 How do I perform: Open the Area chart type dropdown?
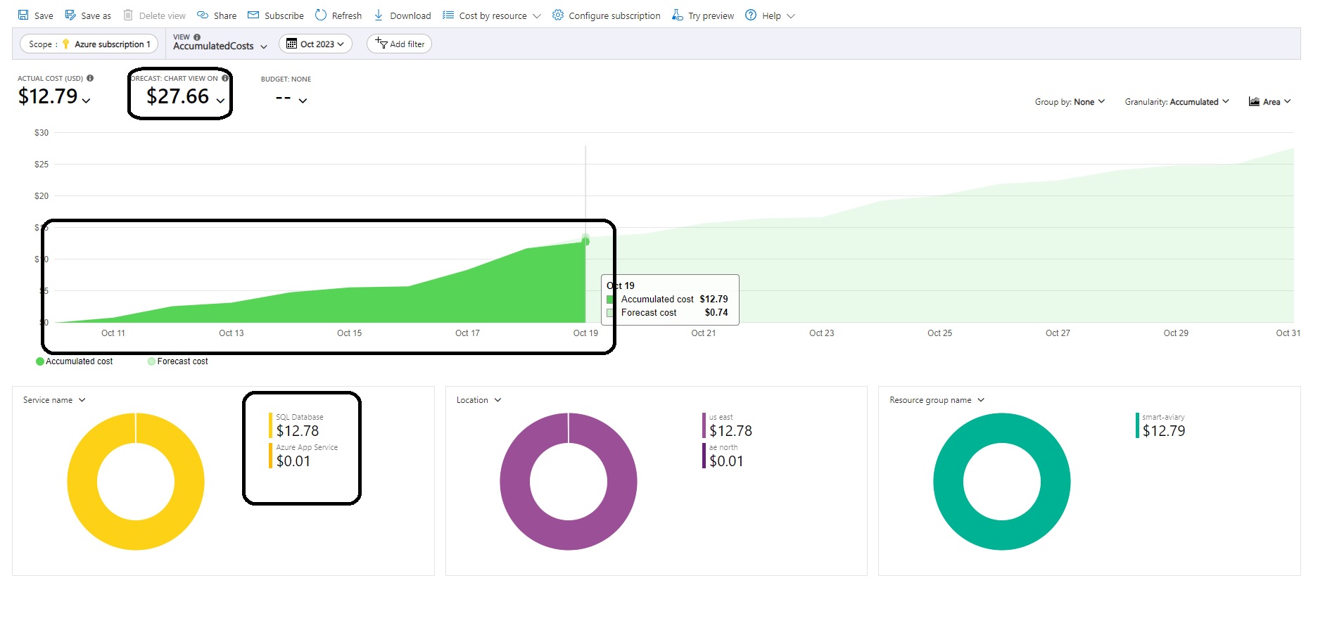tap(1269, 102)
